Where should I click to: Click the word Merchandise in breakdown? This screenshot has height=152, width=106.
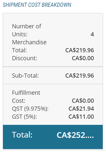point(29,42)
